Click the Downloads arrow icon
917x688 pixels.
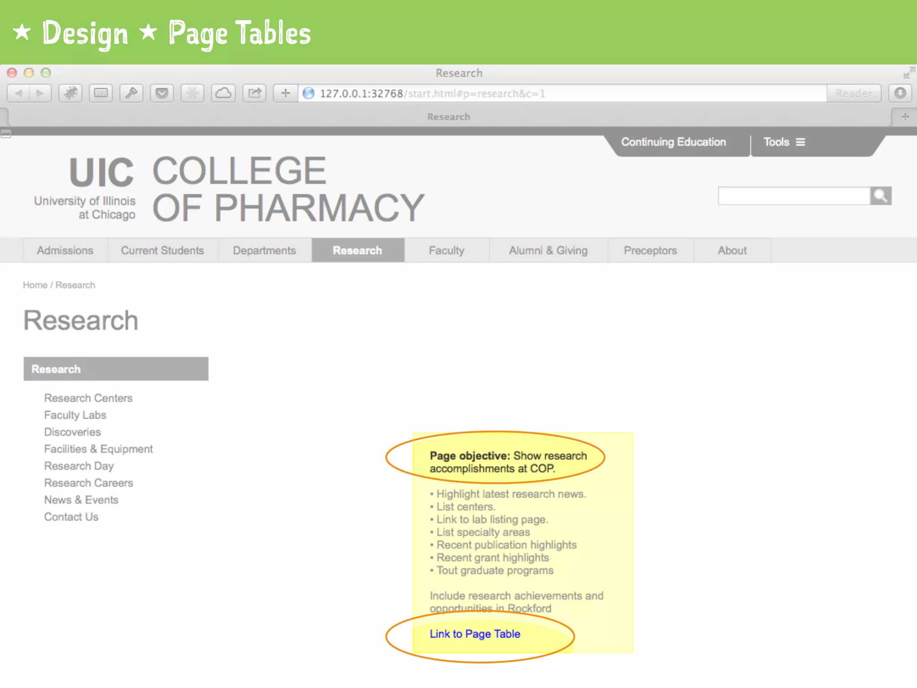[x=900, y=93]
